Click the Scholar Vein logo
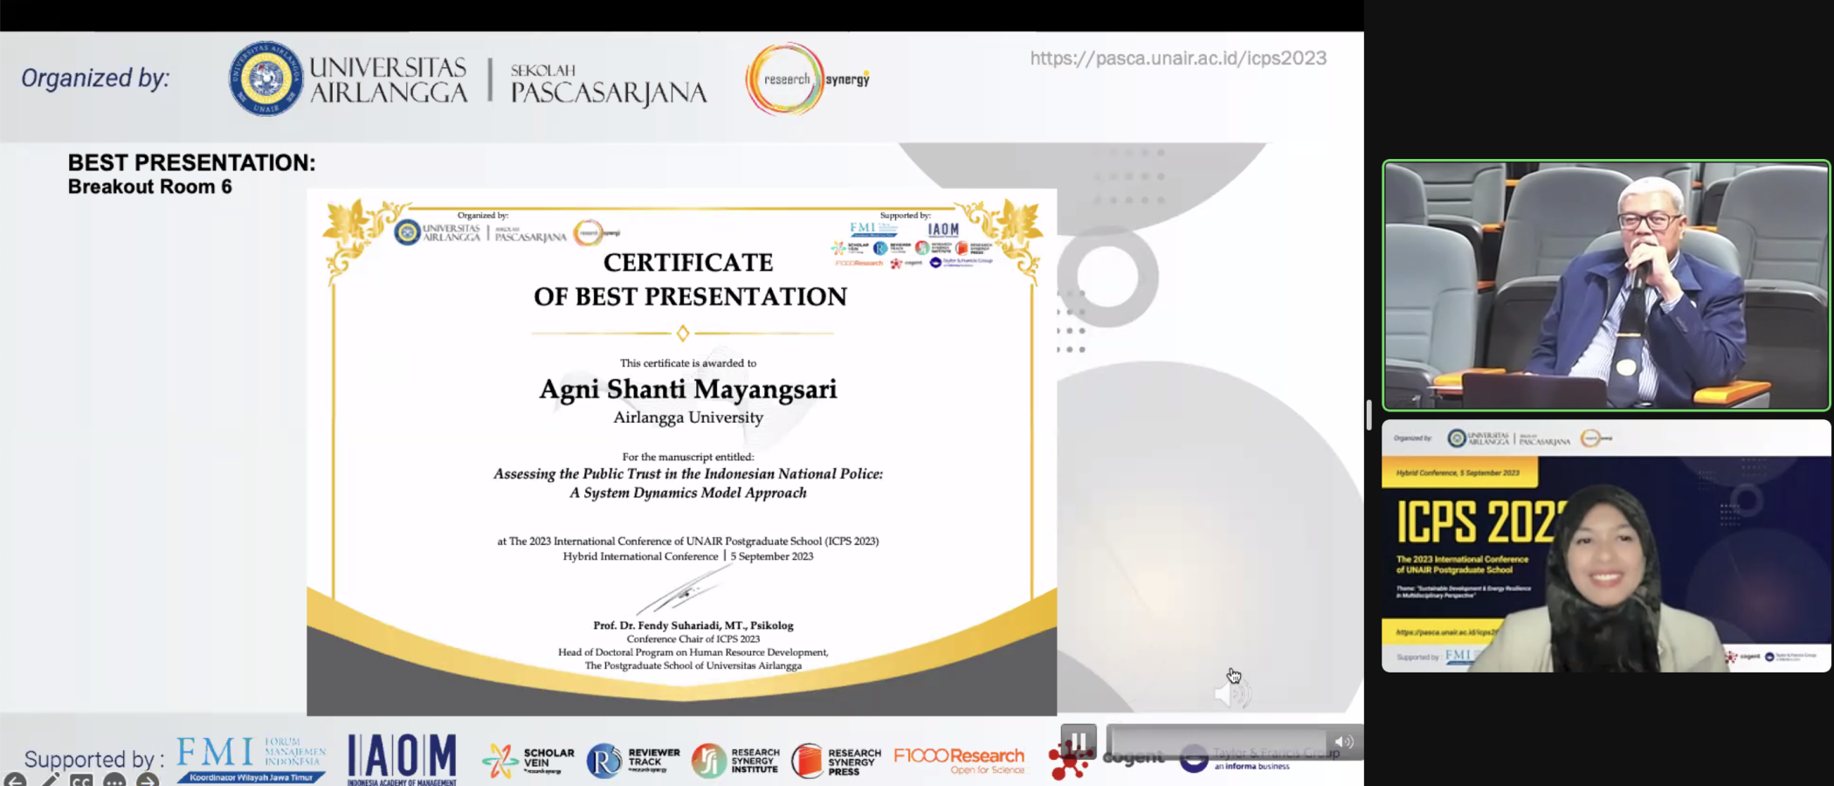1834x786 pixels. pos(528,761)
